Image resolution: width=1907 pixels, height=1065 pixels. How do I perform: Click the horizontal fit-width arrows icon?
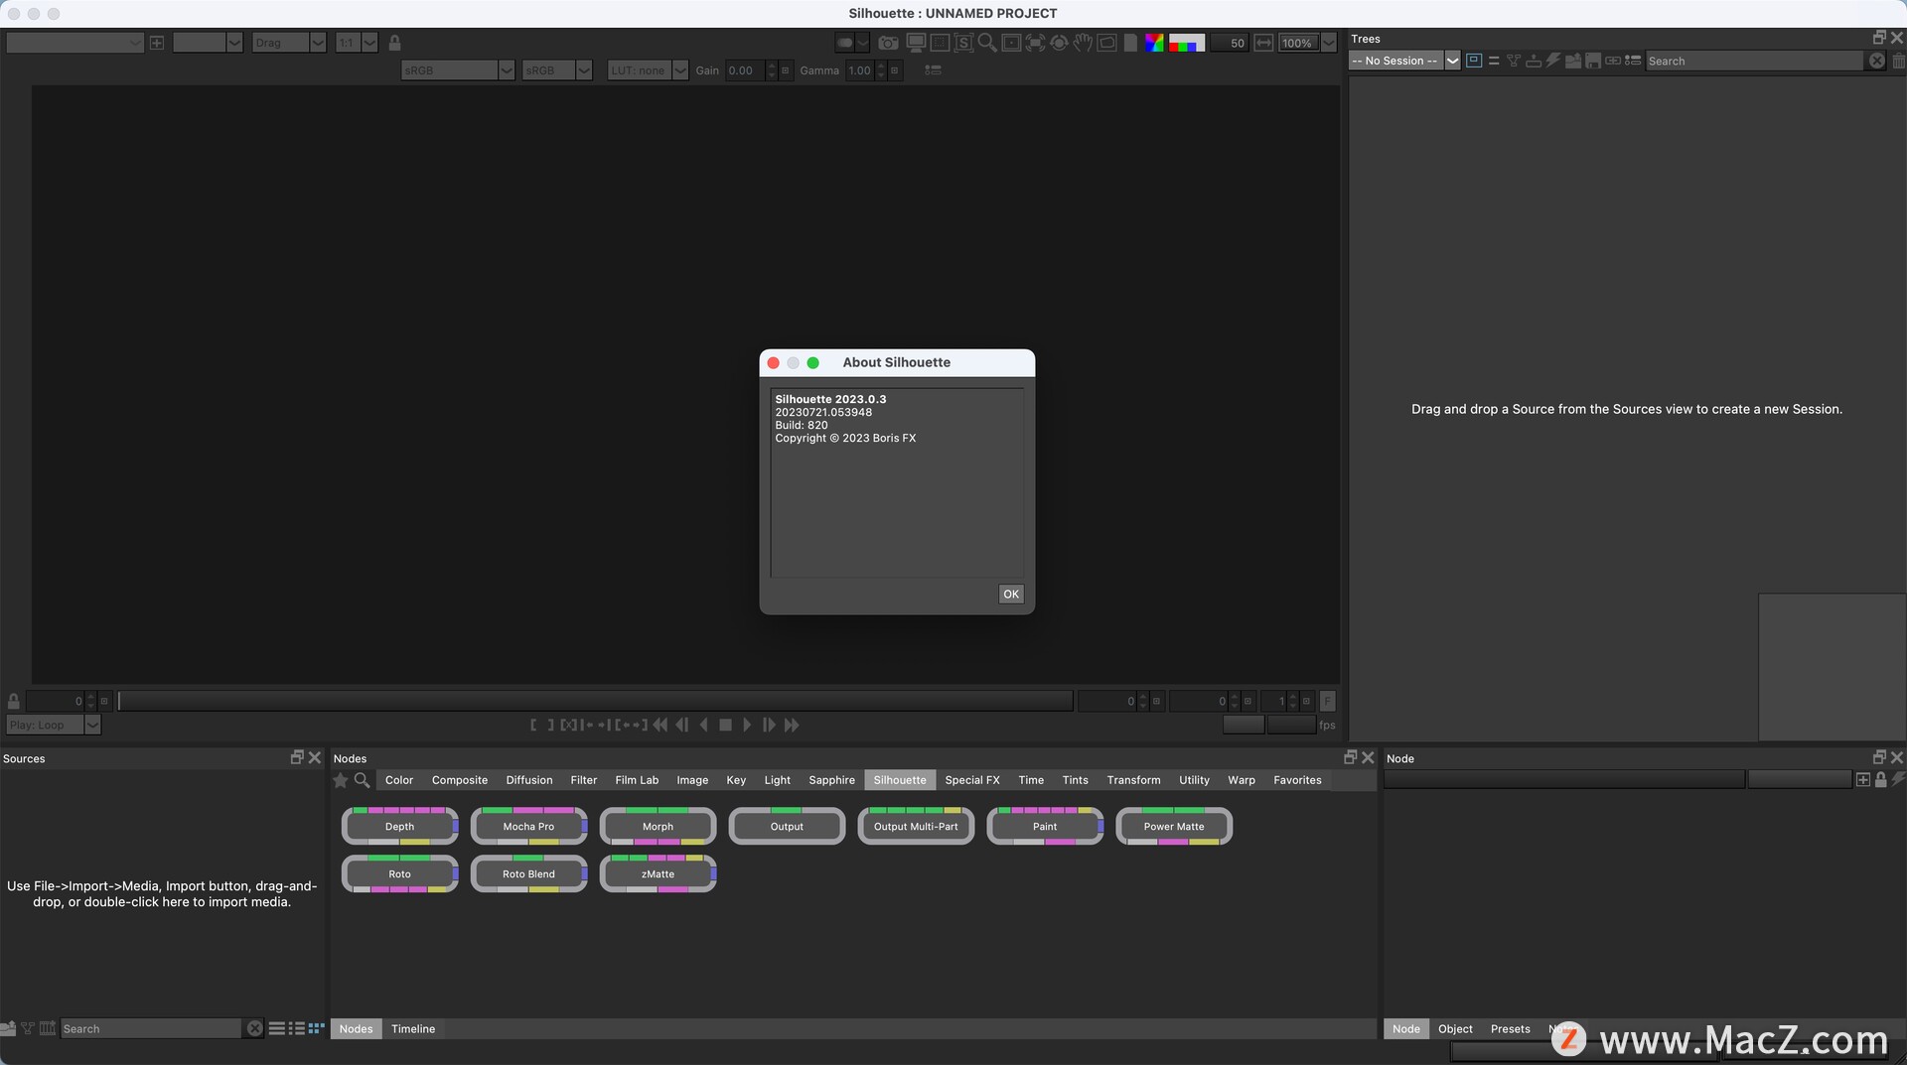click(1263, 43)
